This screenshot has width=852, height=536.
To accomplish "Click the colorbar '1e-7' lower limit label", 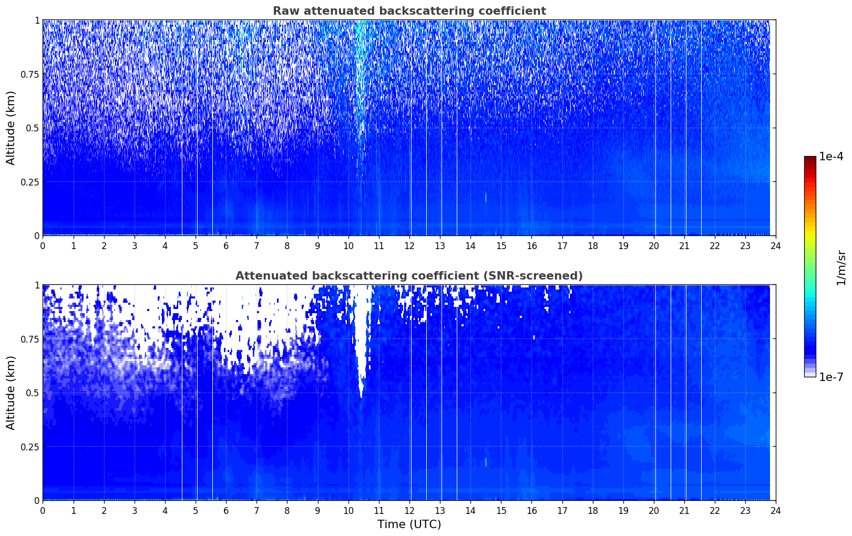I will 831,377.
